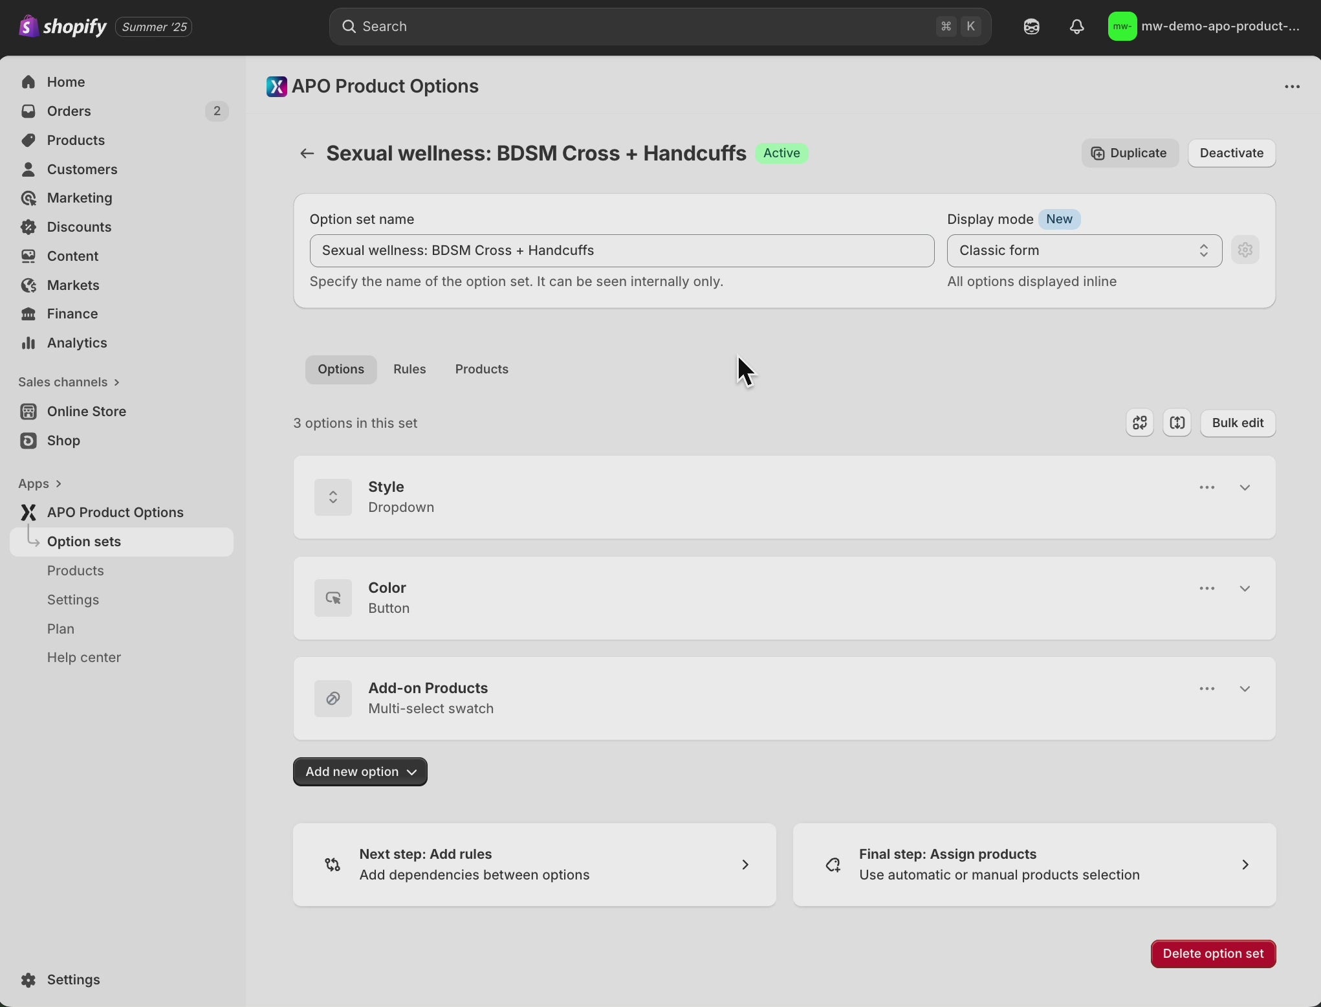Open display mode settings gear icon
1321x1007 pixels.
pos(1245,250)
